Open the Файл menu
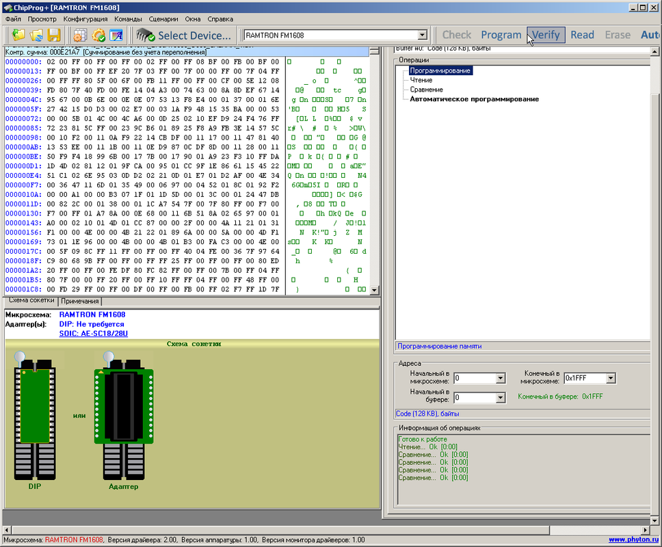 click(x=14, y=19)
